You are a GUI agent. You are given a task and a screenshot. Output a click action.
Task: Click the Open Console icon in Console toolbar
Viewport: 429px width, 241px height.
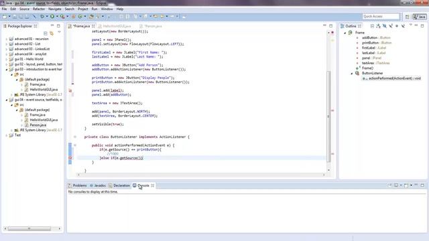pyautogui.click(x=406, y=185)
